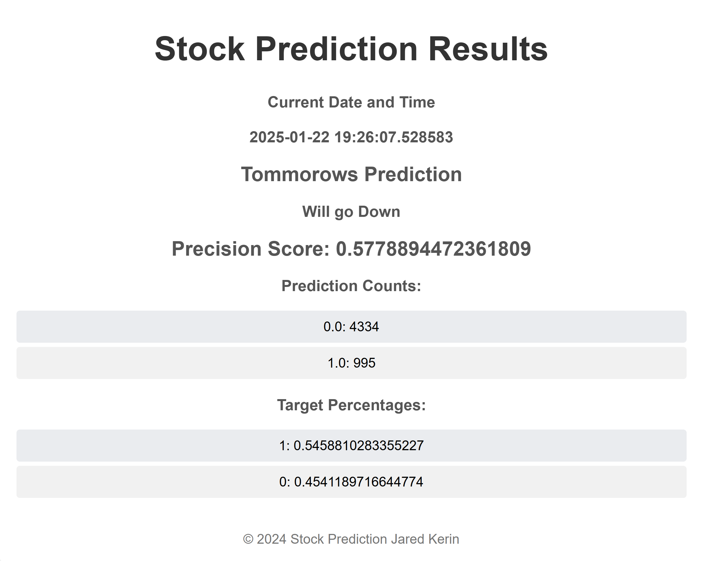
Task: Click the Precision Score label text
Action: coord(251,249)
